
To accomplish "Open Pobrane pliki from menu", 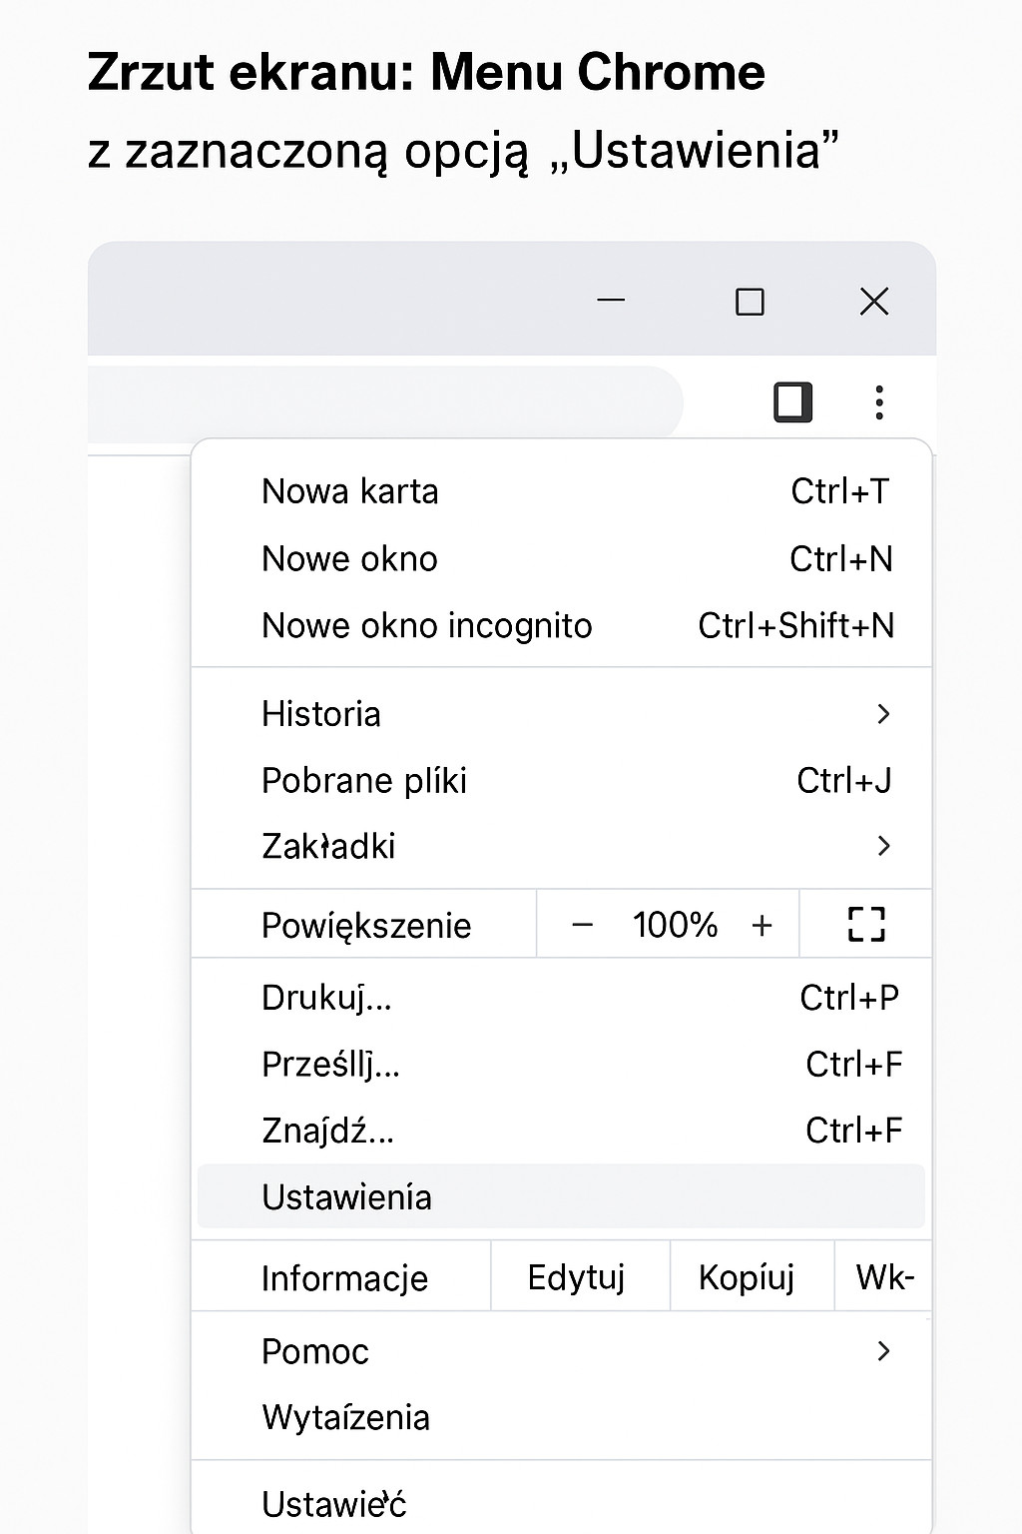I will 364,780.
